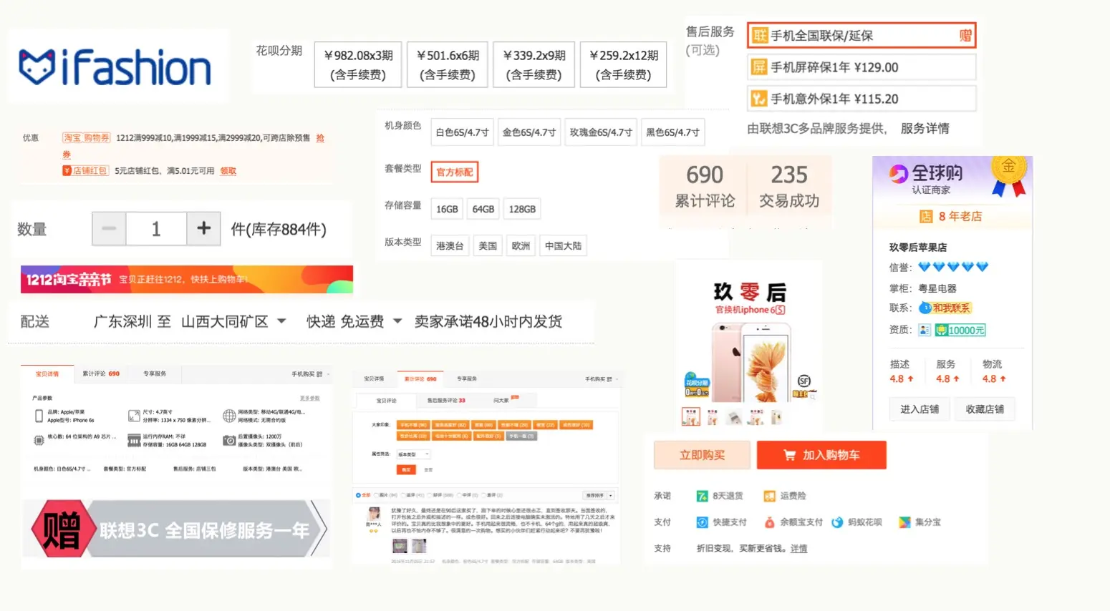Screen dimensions: 1110x611
Task: Choose body color 金色6S/4.7寸
Action: [x=529, y=132]
